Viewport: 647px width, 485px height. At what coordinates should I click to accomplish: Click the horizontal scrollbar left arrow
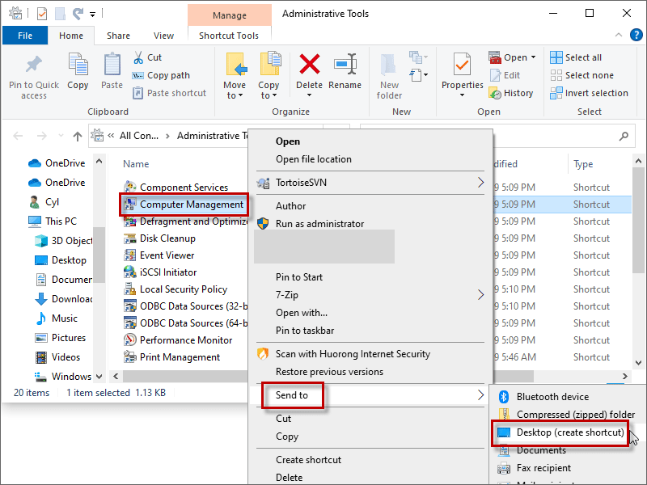click(x=116, y=376)
